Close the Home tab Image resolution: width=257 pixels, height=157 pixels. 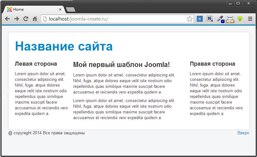coord(60,9)
